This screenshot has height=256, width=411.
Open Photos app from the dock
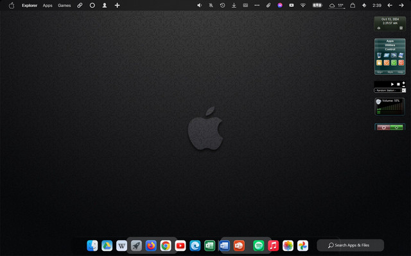pyautogui.click(x=288, y=246)
